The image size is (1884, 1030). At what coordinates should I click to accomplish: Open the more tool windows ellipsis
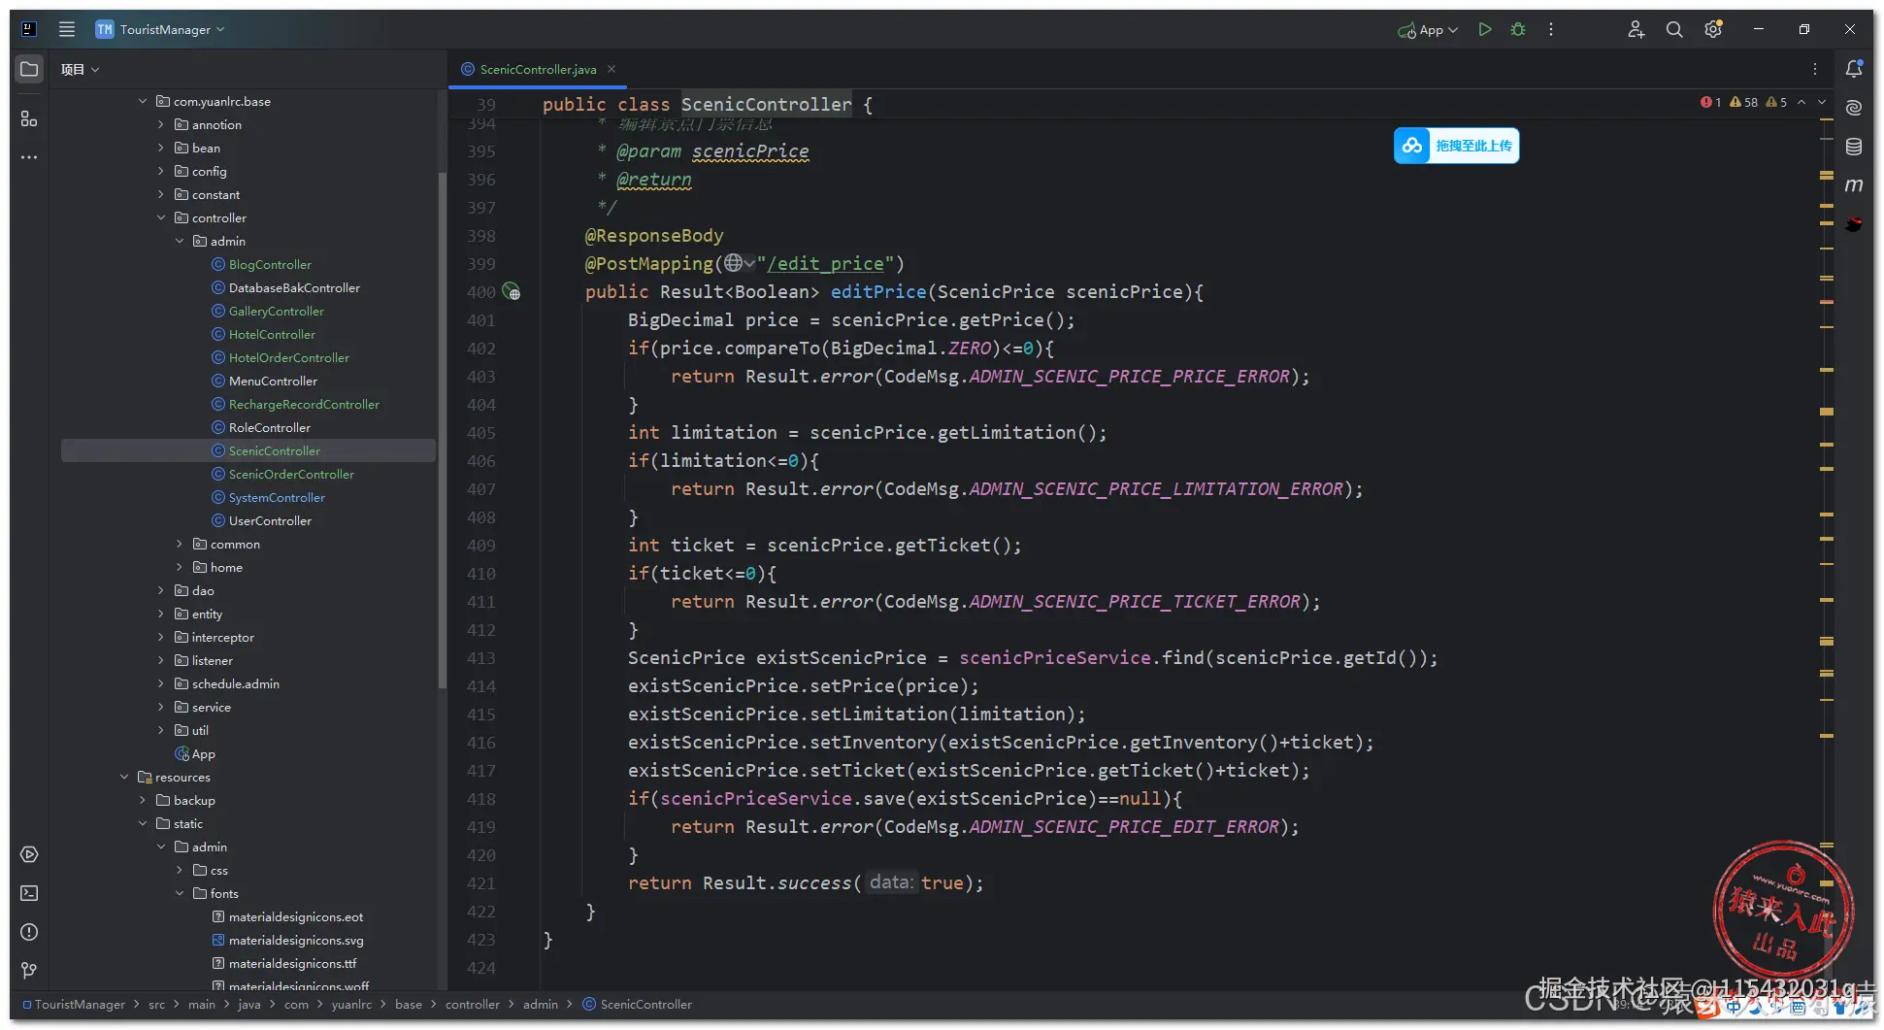point(29,156)
